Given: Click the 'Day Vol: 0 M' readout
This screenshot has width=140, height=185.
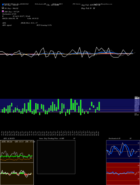Looking at the screenshot, I should (x=88, y=8).
